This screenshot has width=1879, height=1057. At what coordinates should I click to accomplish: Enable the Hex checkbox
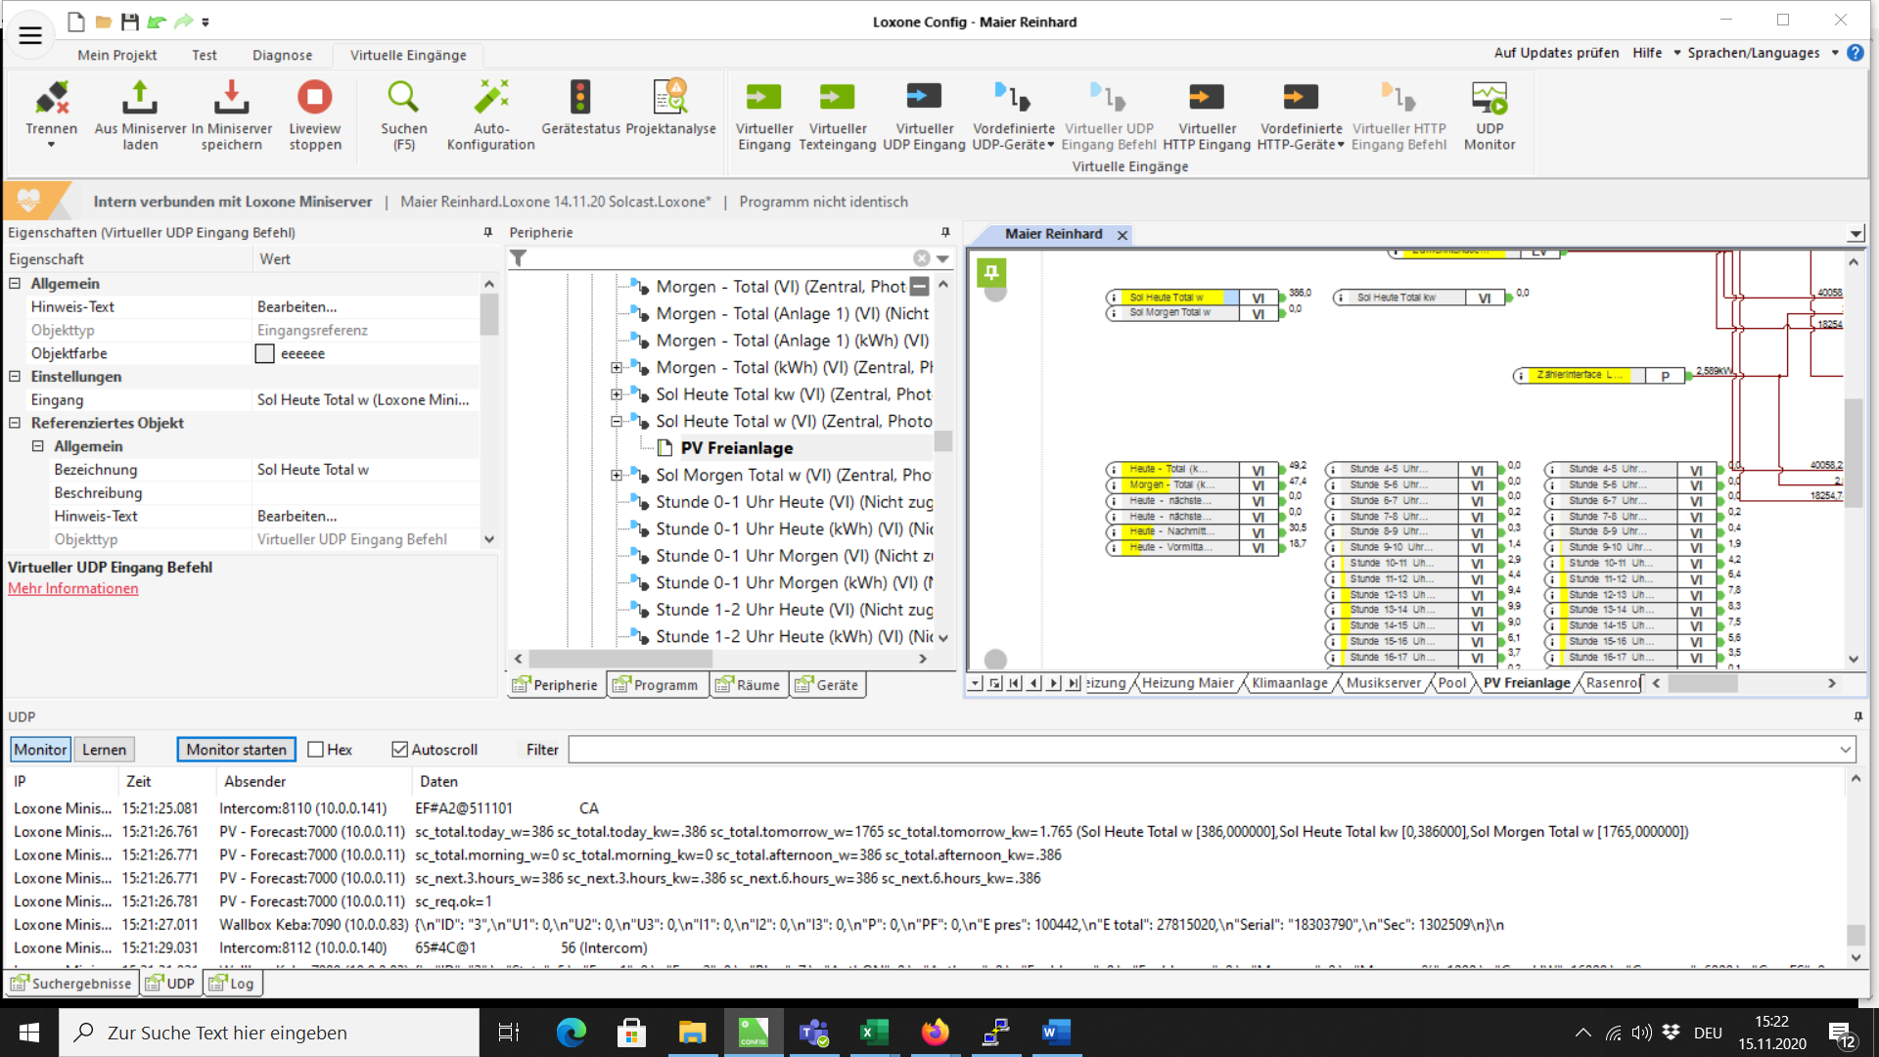coord(316,750)
